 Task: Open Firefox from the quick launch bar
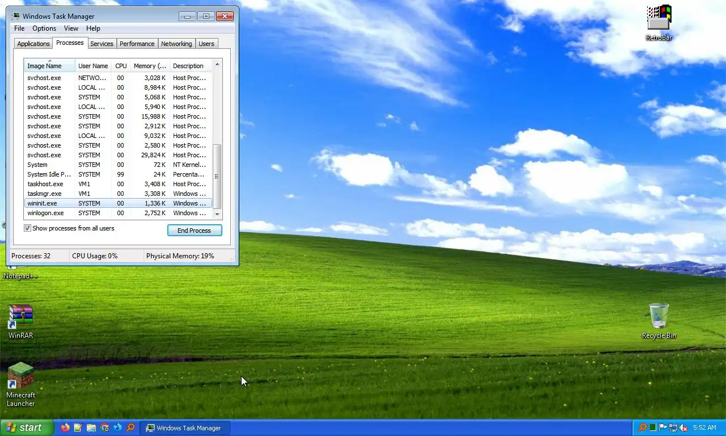[65, 427]
